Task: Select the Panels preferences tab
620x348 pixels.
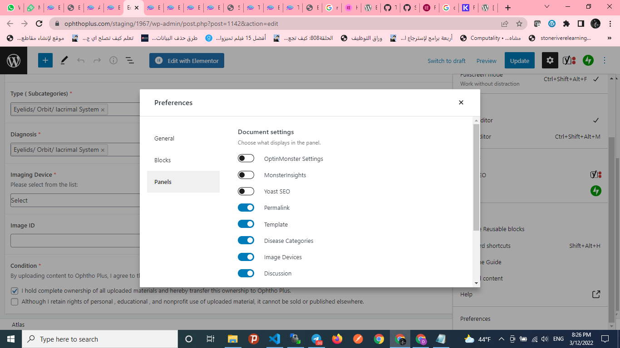Action: [183, 182]
